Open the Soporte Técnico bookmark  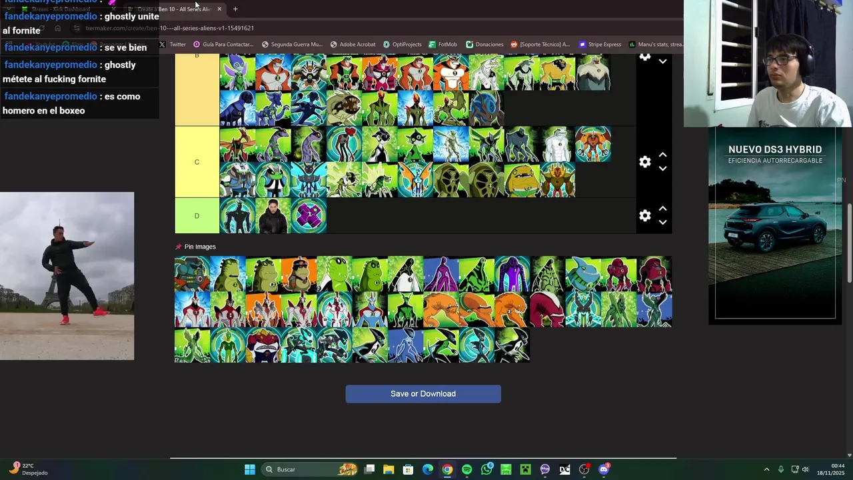click(x=540, y=45)
